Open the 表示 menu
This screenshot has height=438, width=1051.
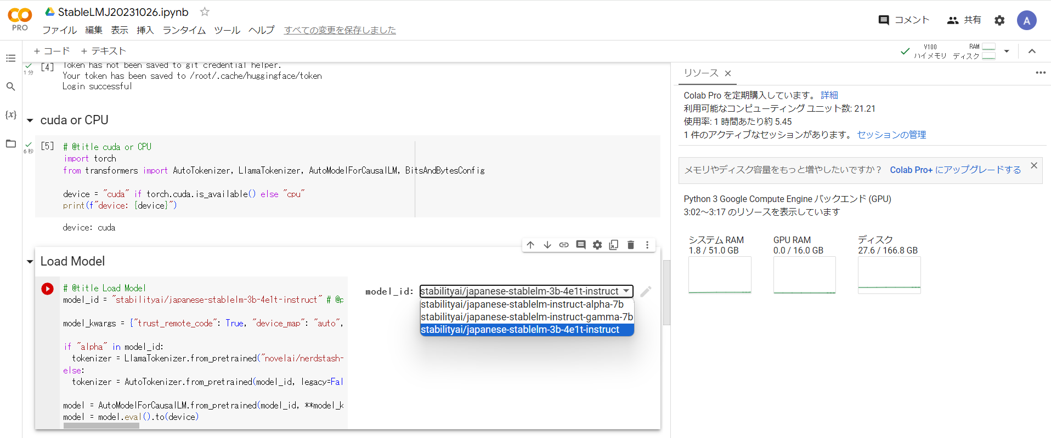tap(120, 30)
